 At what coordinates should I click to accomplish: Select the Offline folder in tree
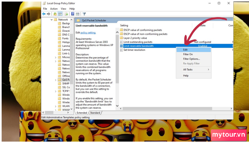(66, 76)
